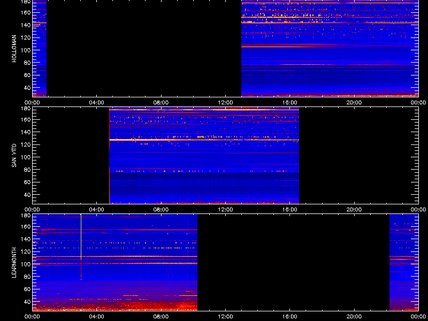Click the 60 frequency tick on Holloman axis

[27, 75]
